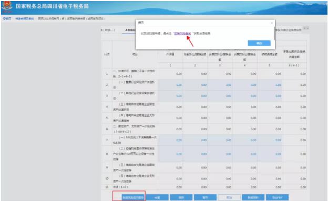Switch to the tab starting with A2010
Screen dimensions: 328x202
pyautogui.click(x=130, y=30)
